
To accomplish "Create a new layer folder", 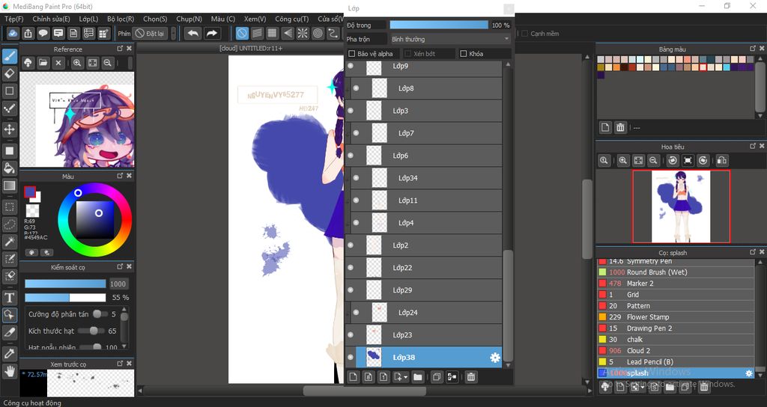I will click(x=418, y=377).
